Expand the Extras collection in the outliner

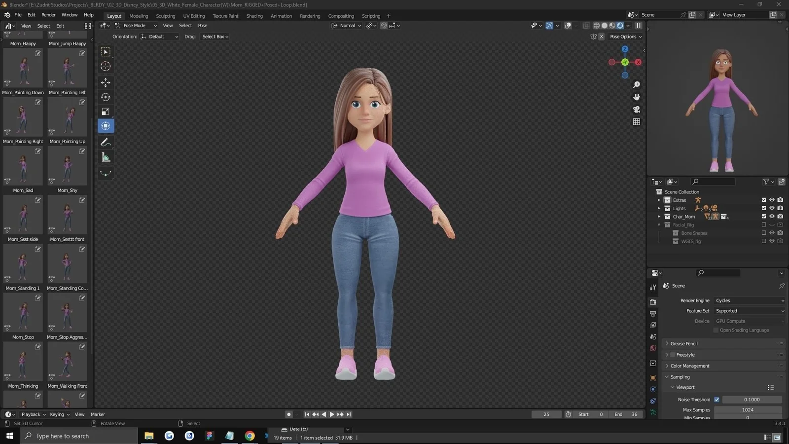coord(659,200)
